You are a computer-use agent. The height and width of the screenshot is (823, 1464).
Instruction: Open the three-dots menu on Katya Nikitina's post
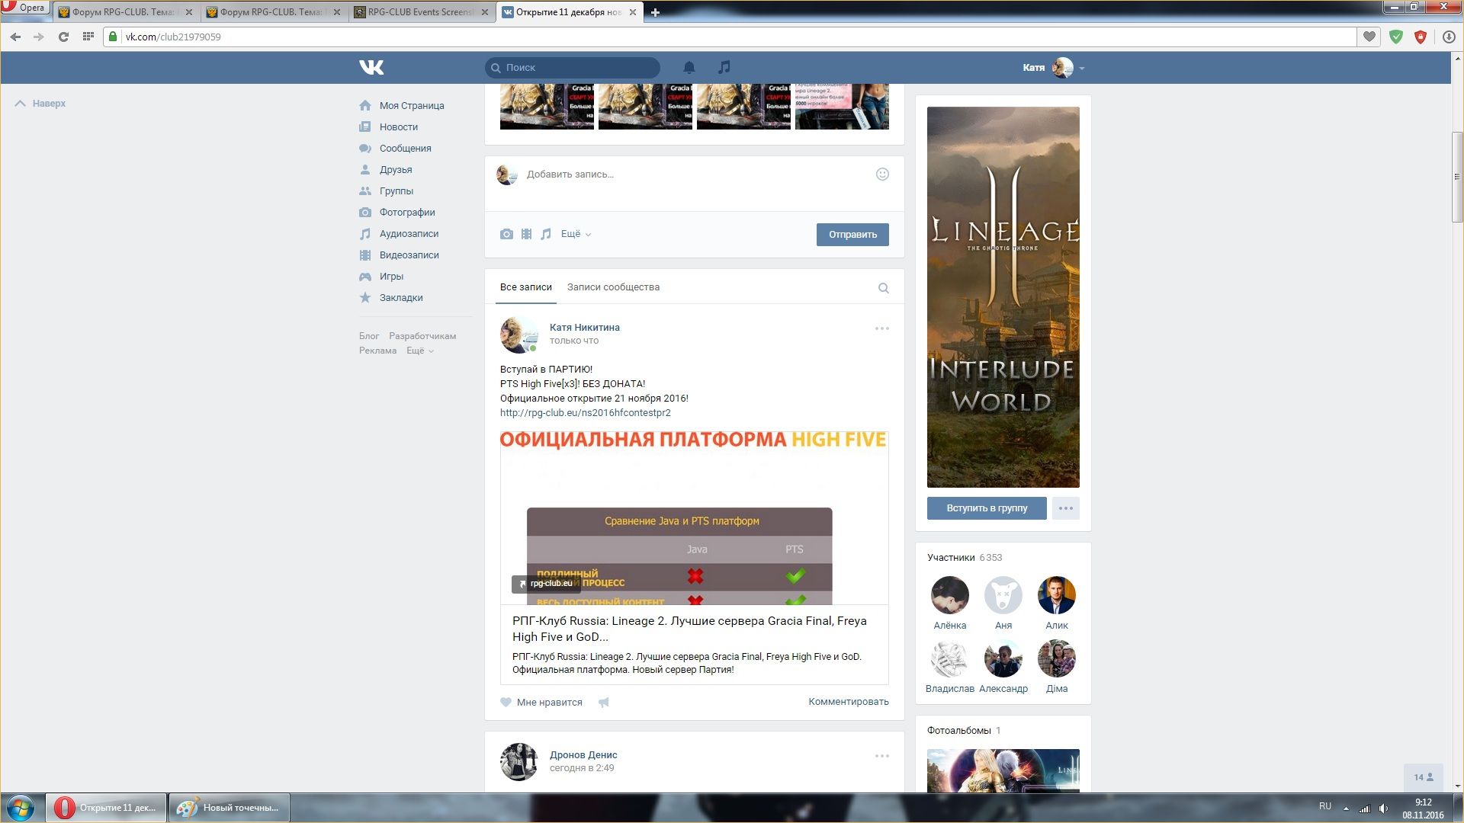(x=881, y=328)
